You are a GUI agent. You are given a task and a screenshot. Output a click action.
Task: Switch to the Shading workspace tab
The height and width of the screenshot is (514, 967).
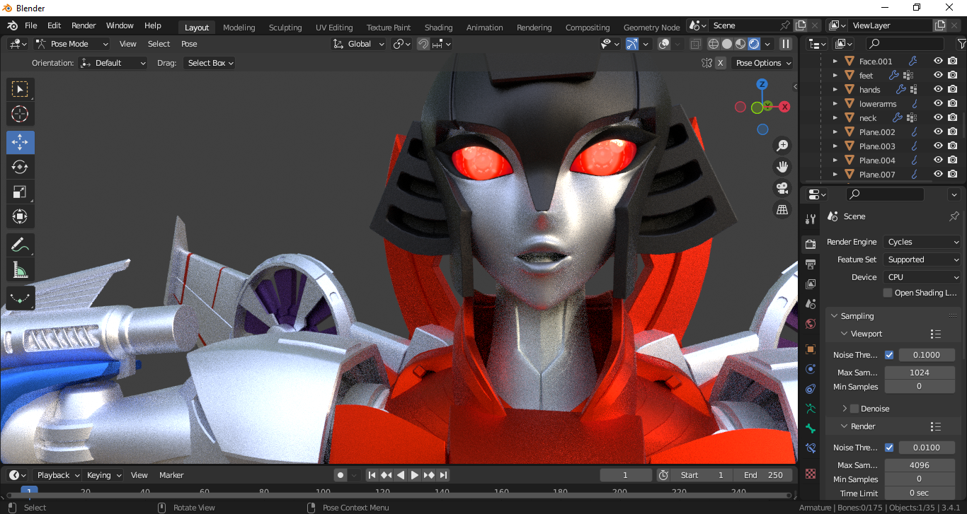439,28
